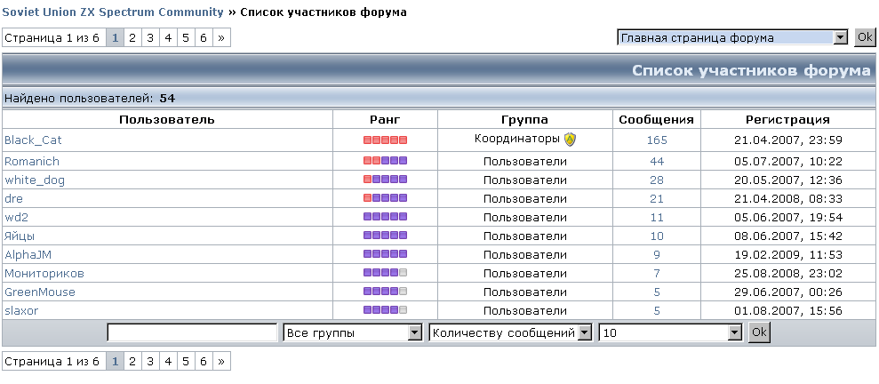Click the rank icon for Black_Cat

(x=385, y=140)
